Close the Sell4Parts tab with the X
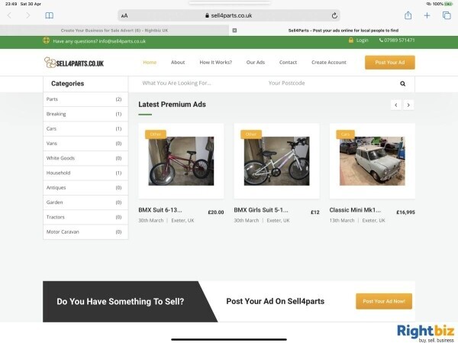The width and height of the screenshot is (458, 343). coord(234,31)
